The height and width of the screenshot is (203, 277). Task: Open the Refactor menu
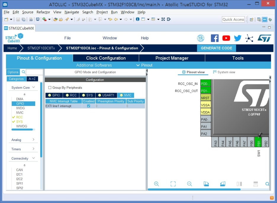[43, 12]
